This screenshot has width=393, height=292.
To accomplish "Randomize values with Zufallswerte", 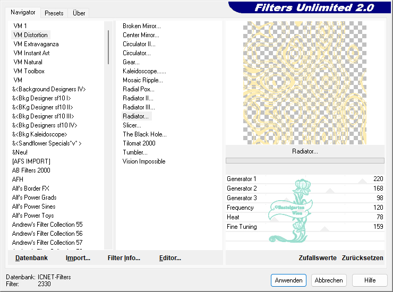I will 318,258.
